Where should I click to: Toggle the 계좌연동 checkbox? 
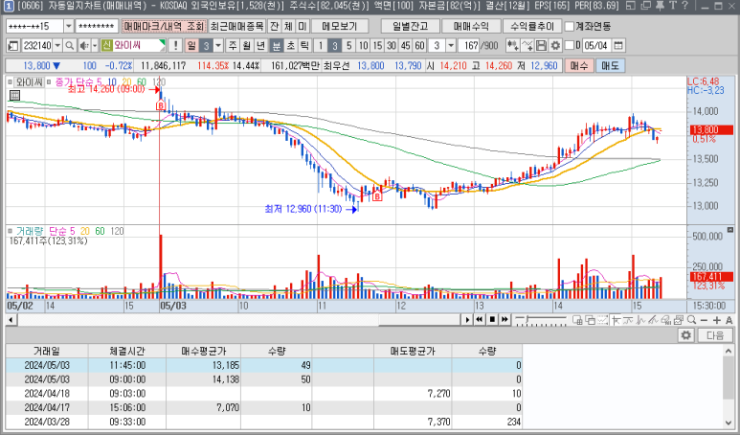pyautogui.click(x=570, y=26)
